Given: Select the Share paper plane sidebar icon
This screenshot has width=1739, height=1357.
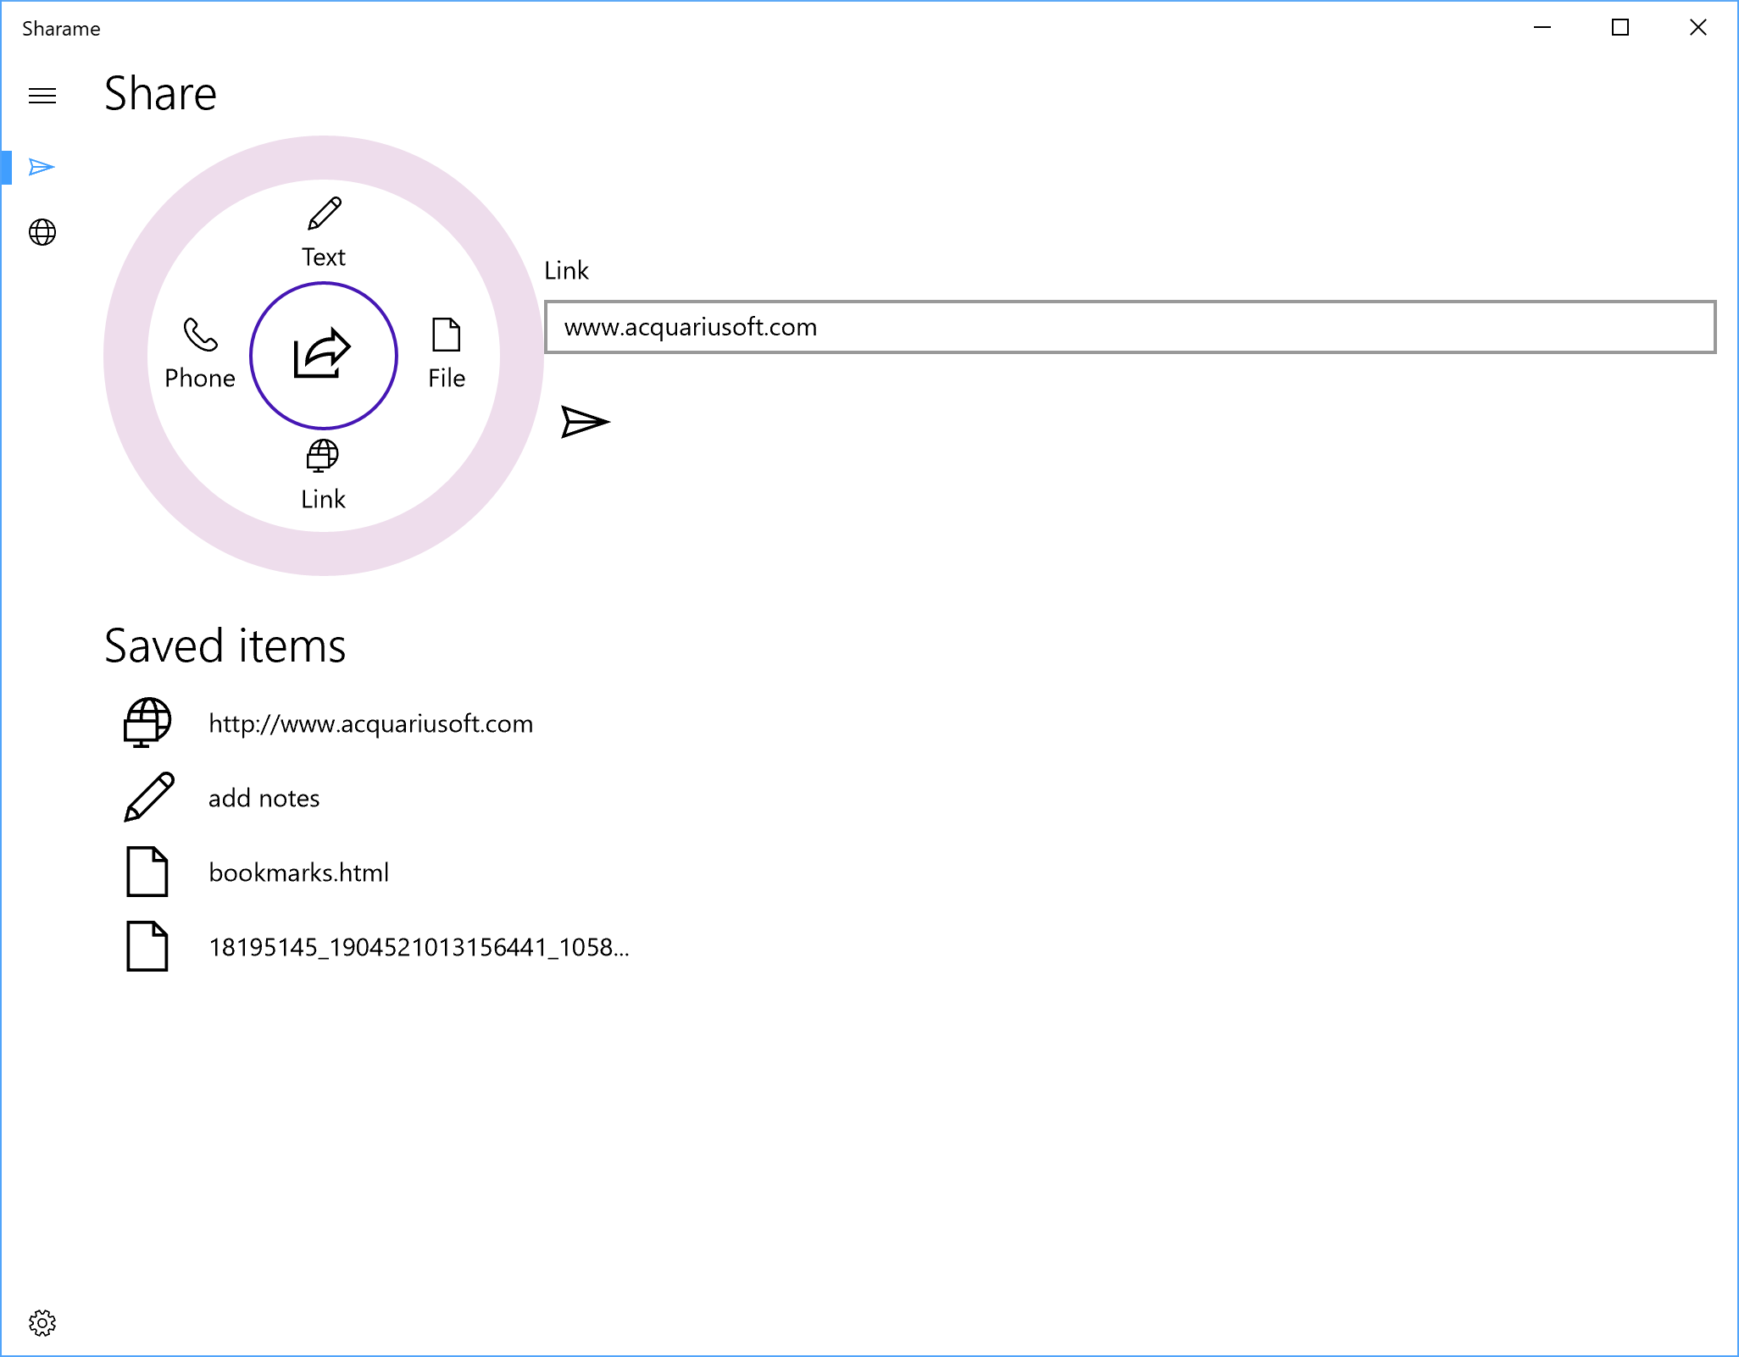Looking at the screenshot, I should pos(42,167).
